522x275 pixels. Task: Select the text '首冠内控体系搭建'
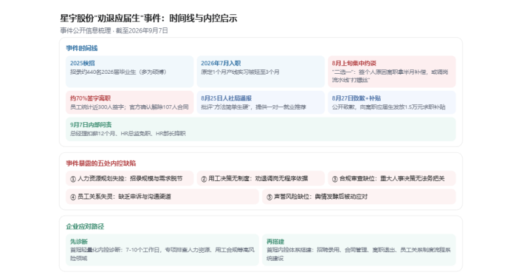(x=288, y=250)
